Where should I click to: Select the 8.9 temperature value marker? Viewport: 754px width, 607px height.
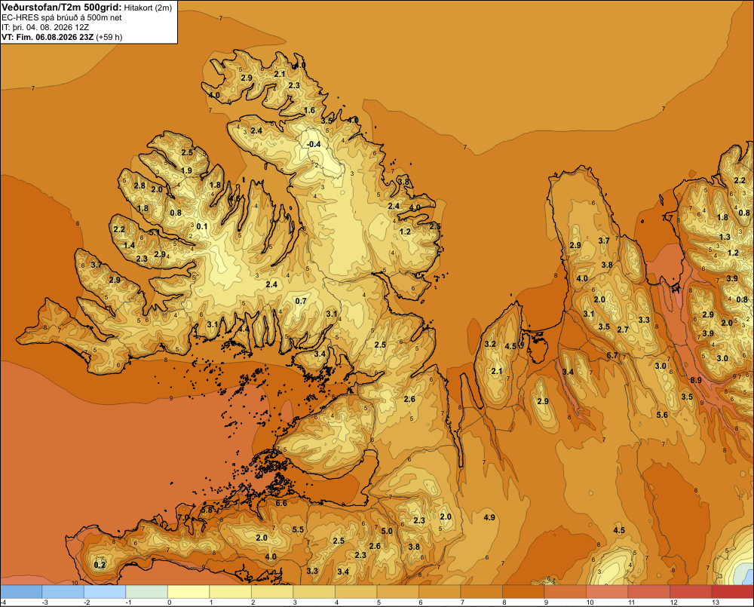click(x=696, y=380)
